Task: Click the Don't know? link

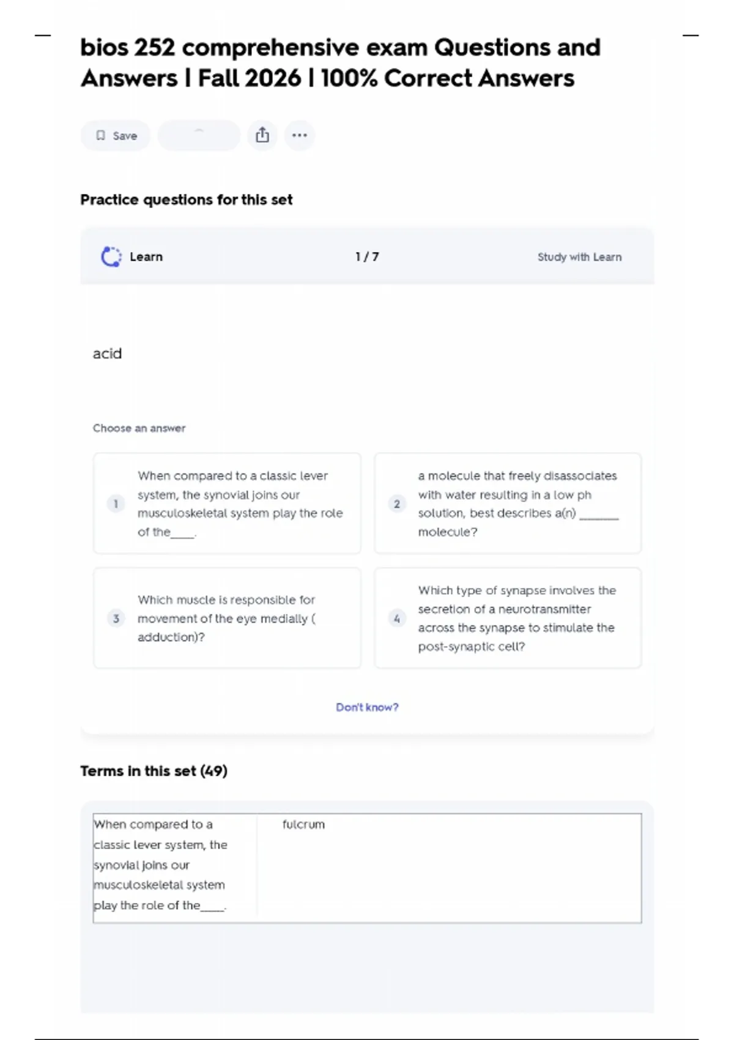Action: click(x=367, y=707)
